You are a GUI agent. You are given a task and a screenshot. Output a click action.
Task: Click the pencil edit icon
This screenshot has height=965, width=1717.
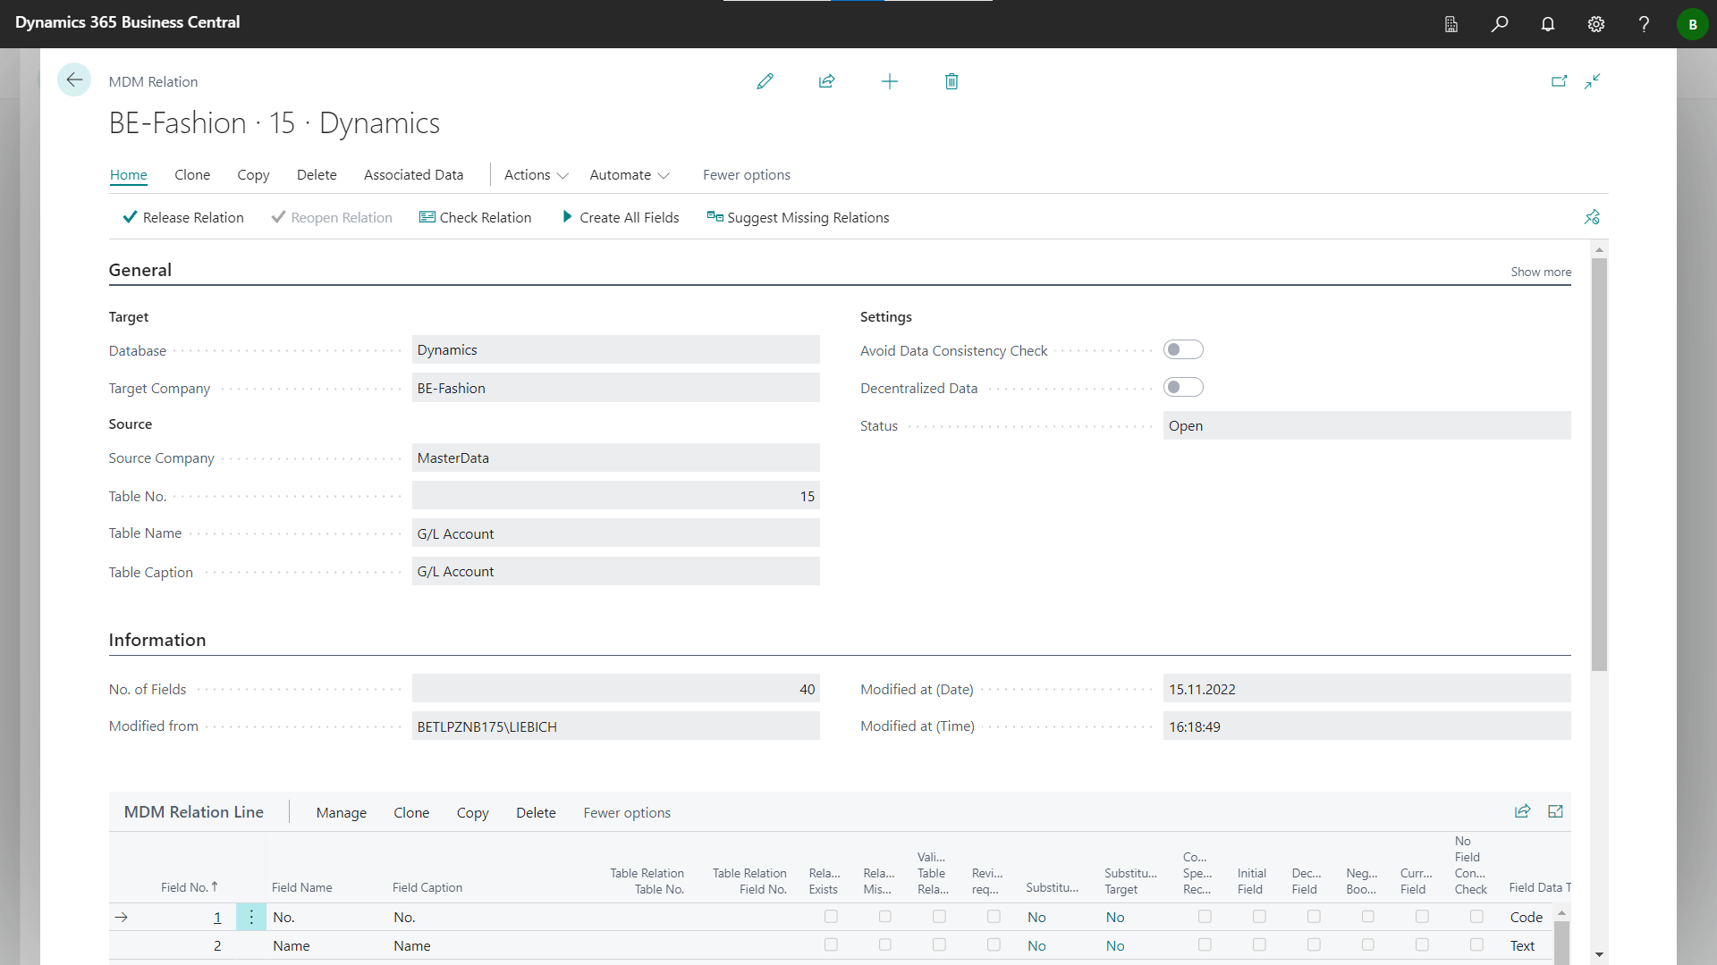[765, 81]
